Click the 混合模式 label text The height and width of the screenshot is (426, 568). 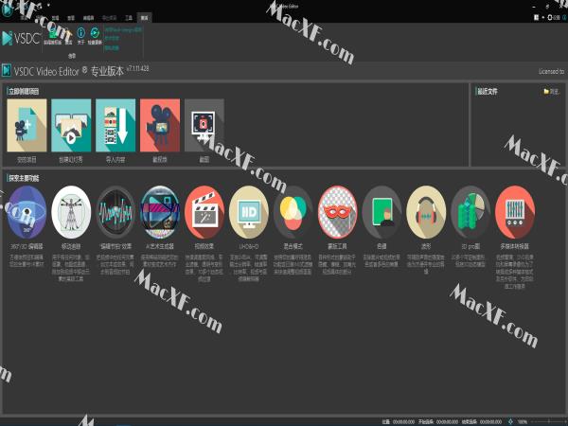(293, 246)
